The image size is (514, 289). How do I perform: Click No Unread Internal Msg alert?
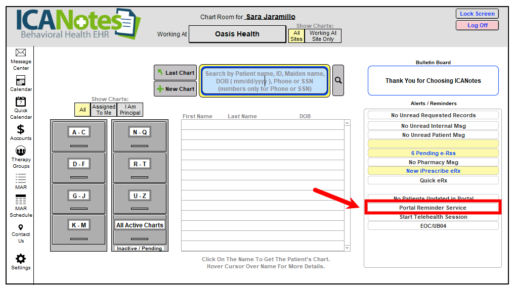pos(433,126)
